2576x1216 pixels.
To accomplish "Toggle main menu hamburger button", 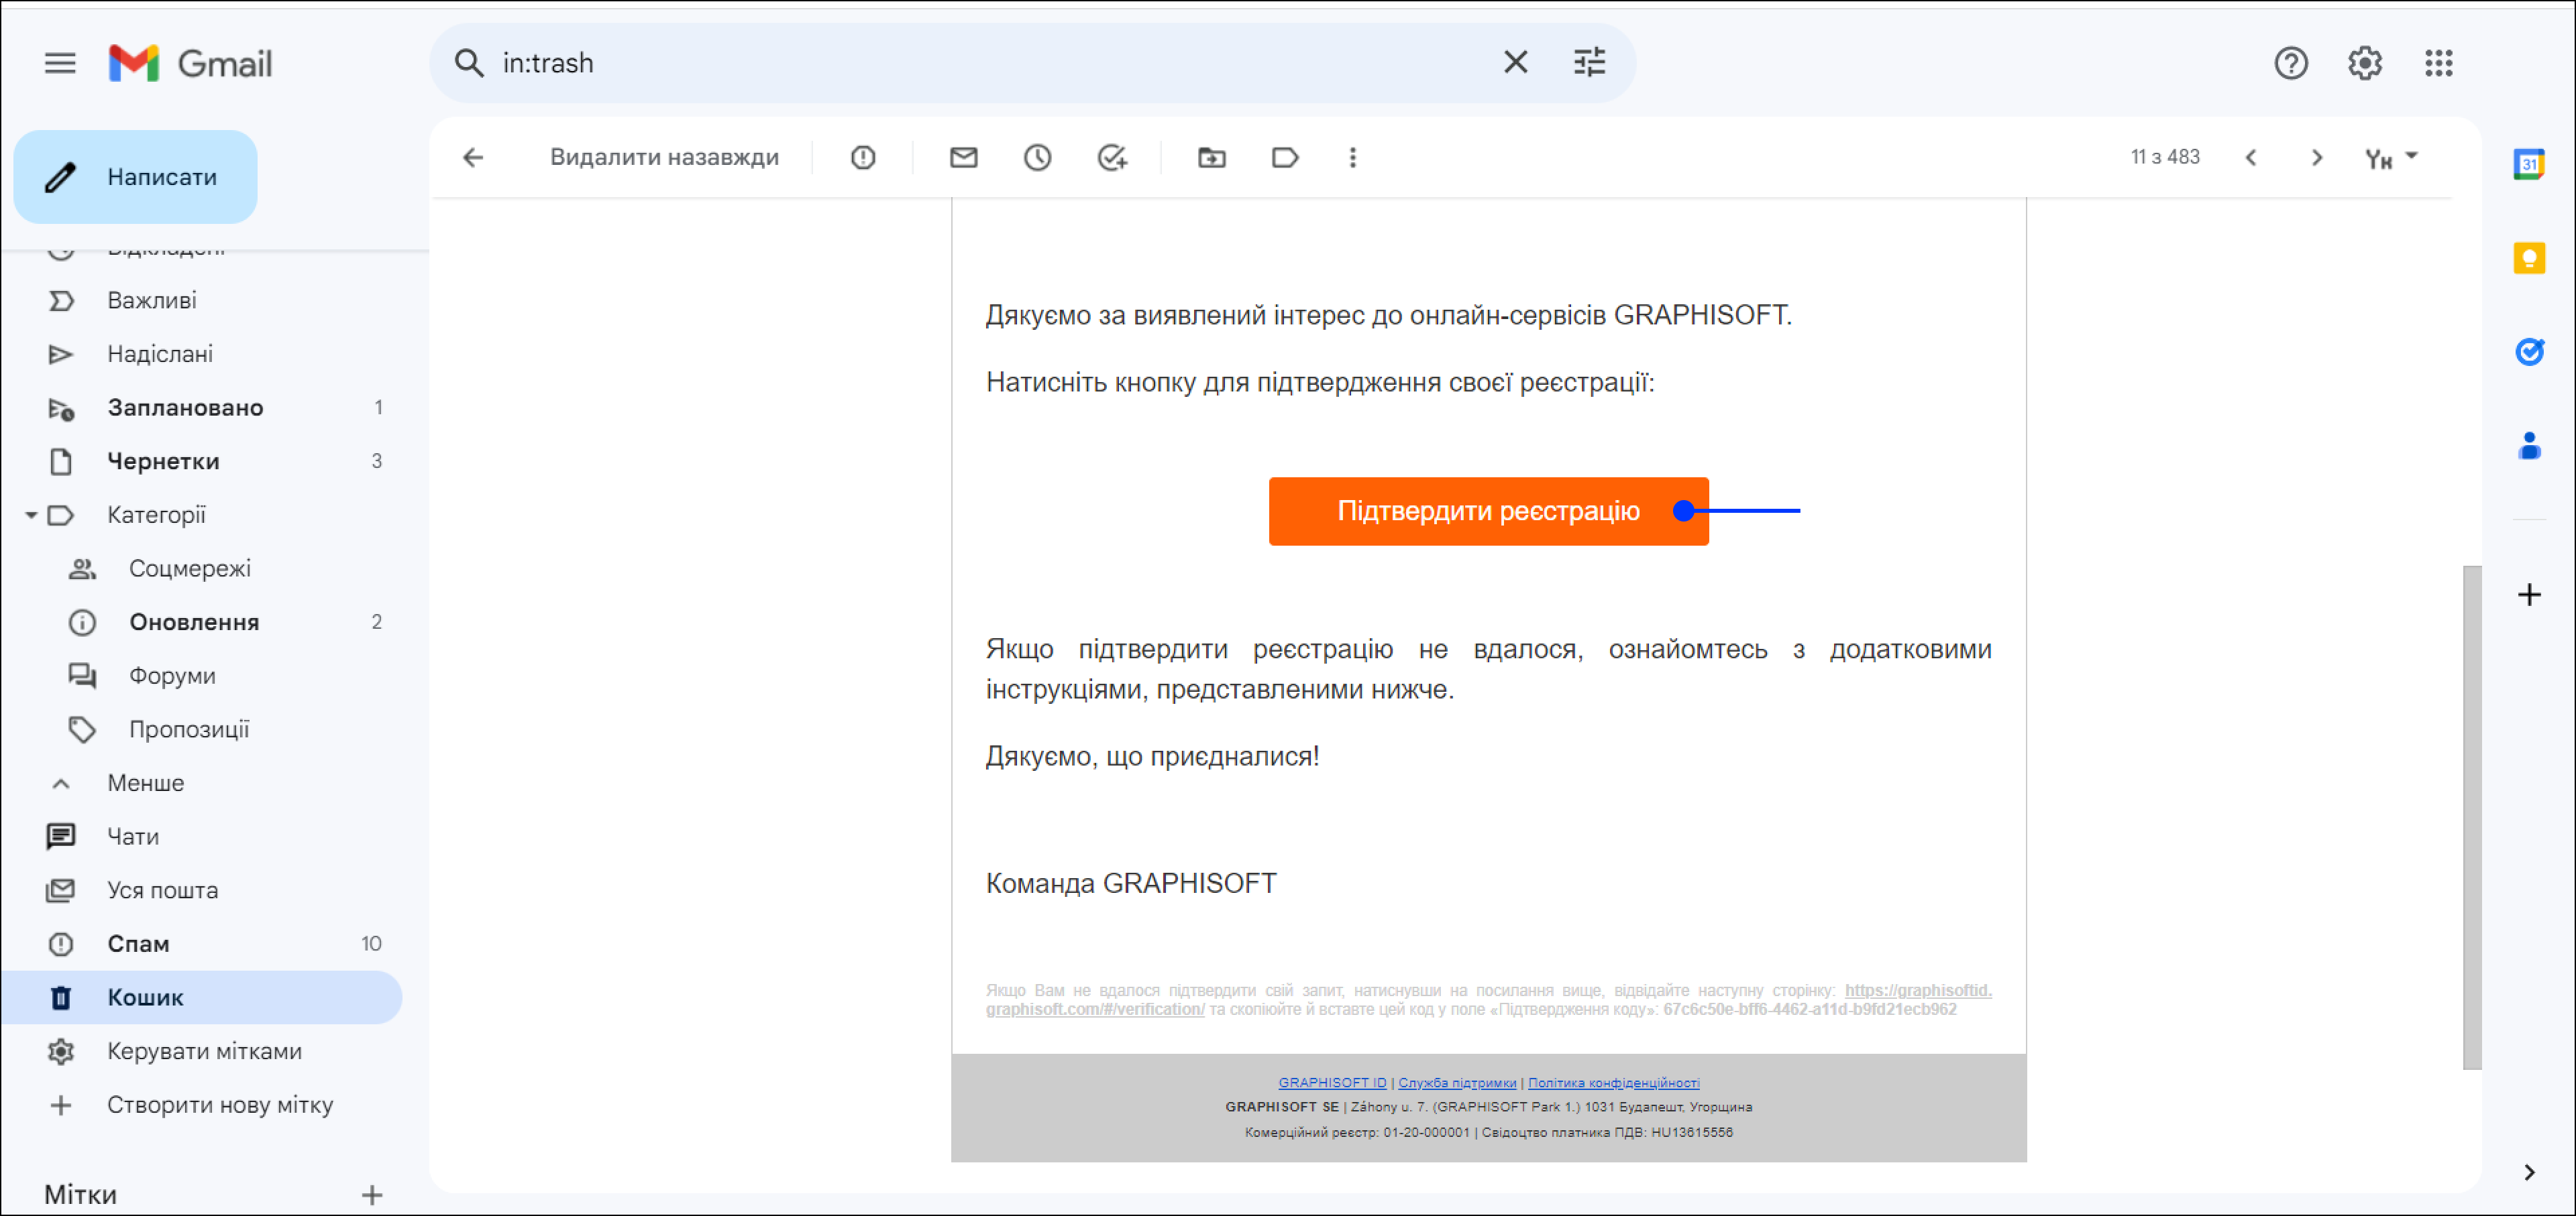I will coord(60,63).
